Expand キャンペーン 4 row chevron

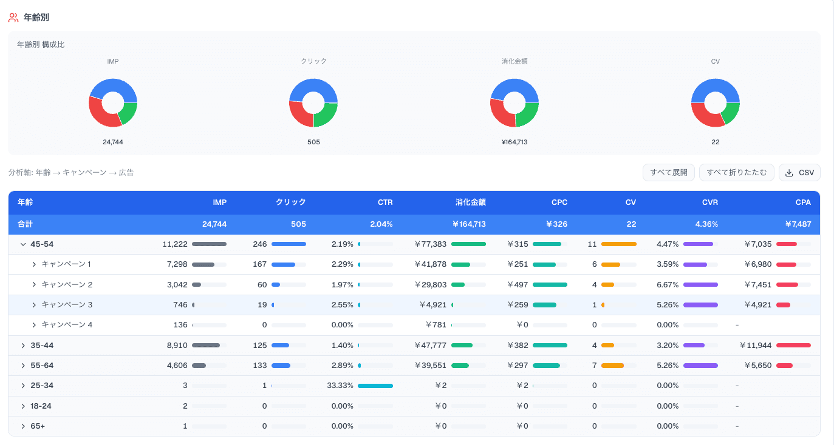pyautogui.click(x=34, y=325)
